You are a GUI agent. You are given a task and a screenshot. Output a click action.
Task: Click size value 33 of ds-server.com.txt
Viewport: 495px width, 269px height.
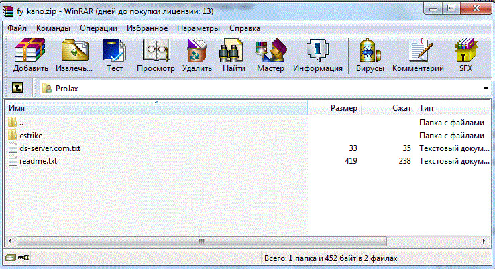[x=353, y=148]
